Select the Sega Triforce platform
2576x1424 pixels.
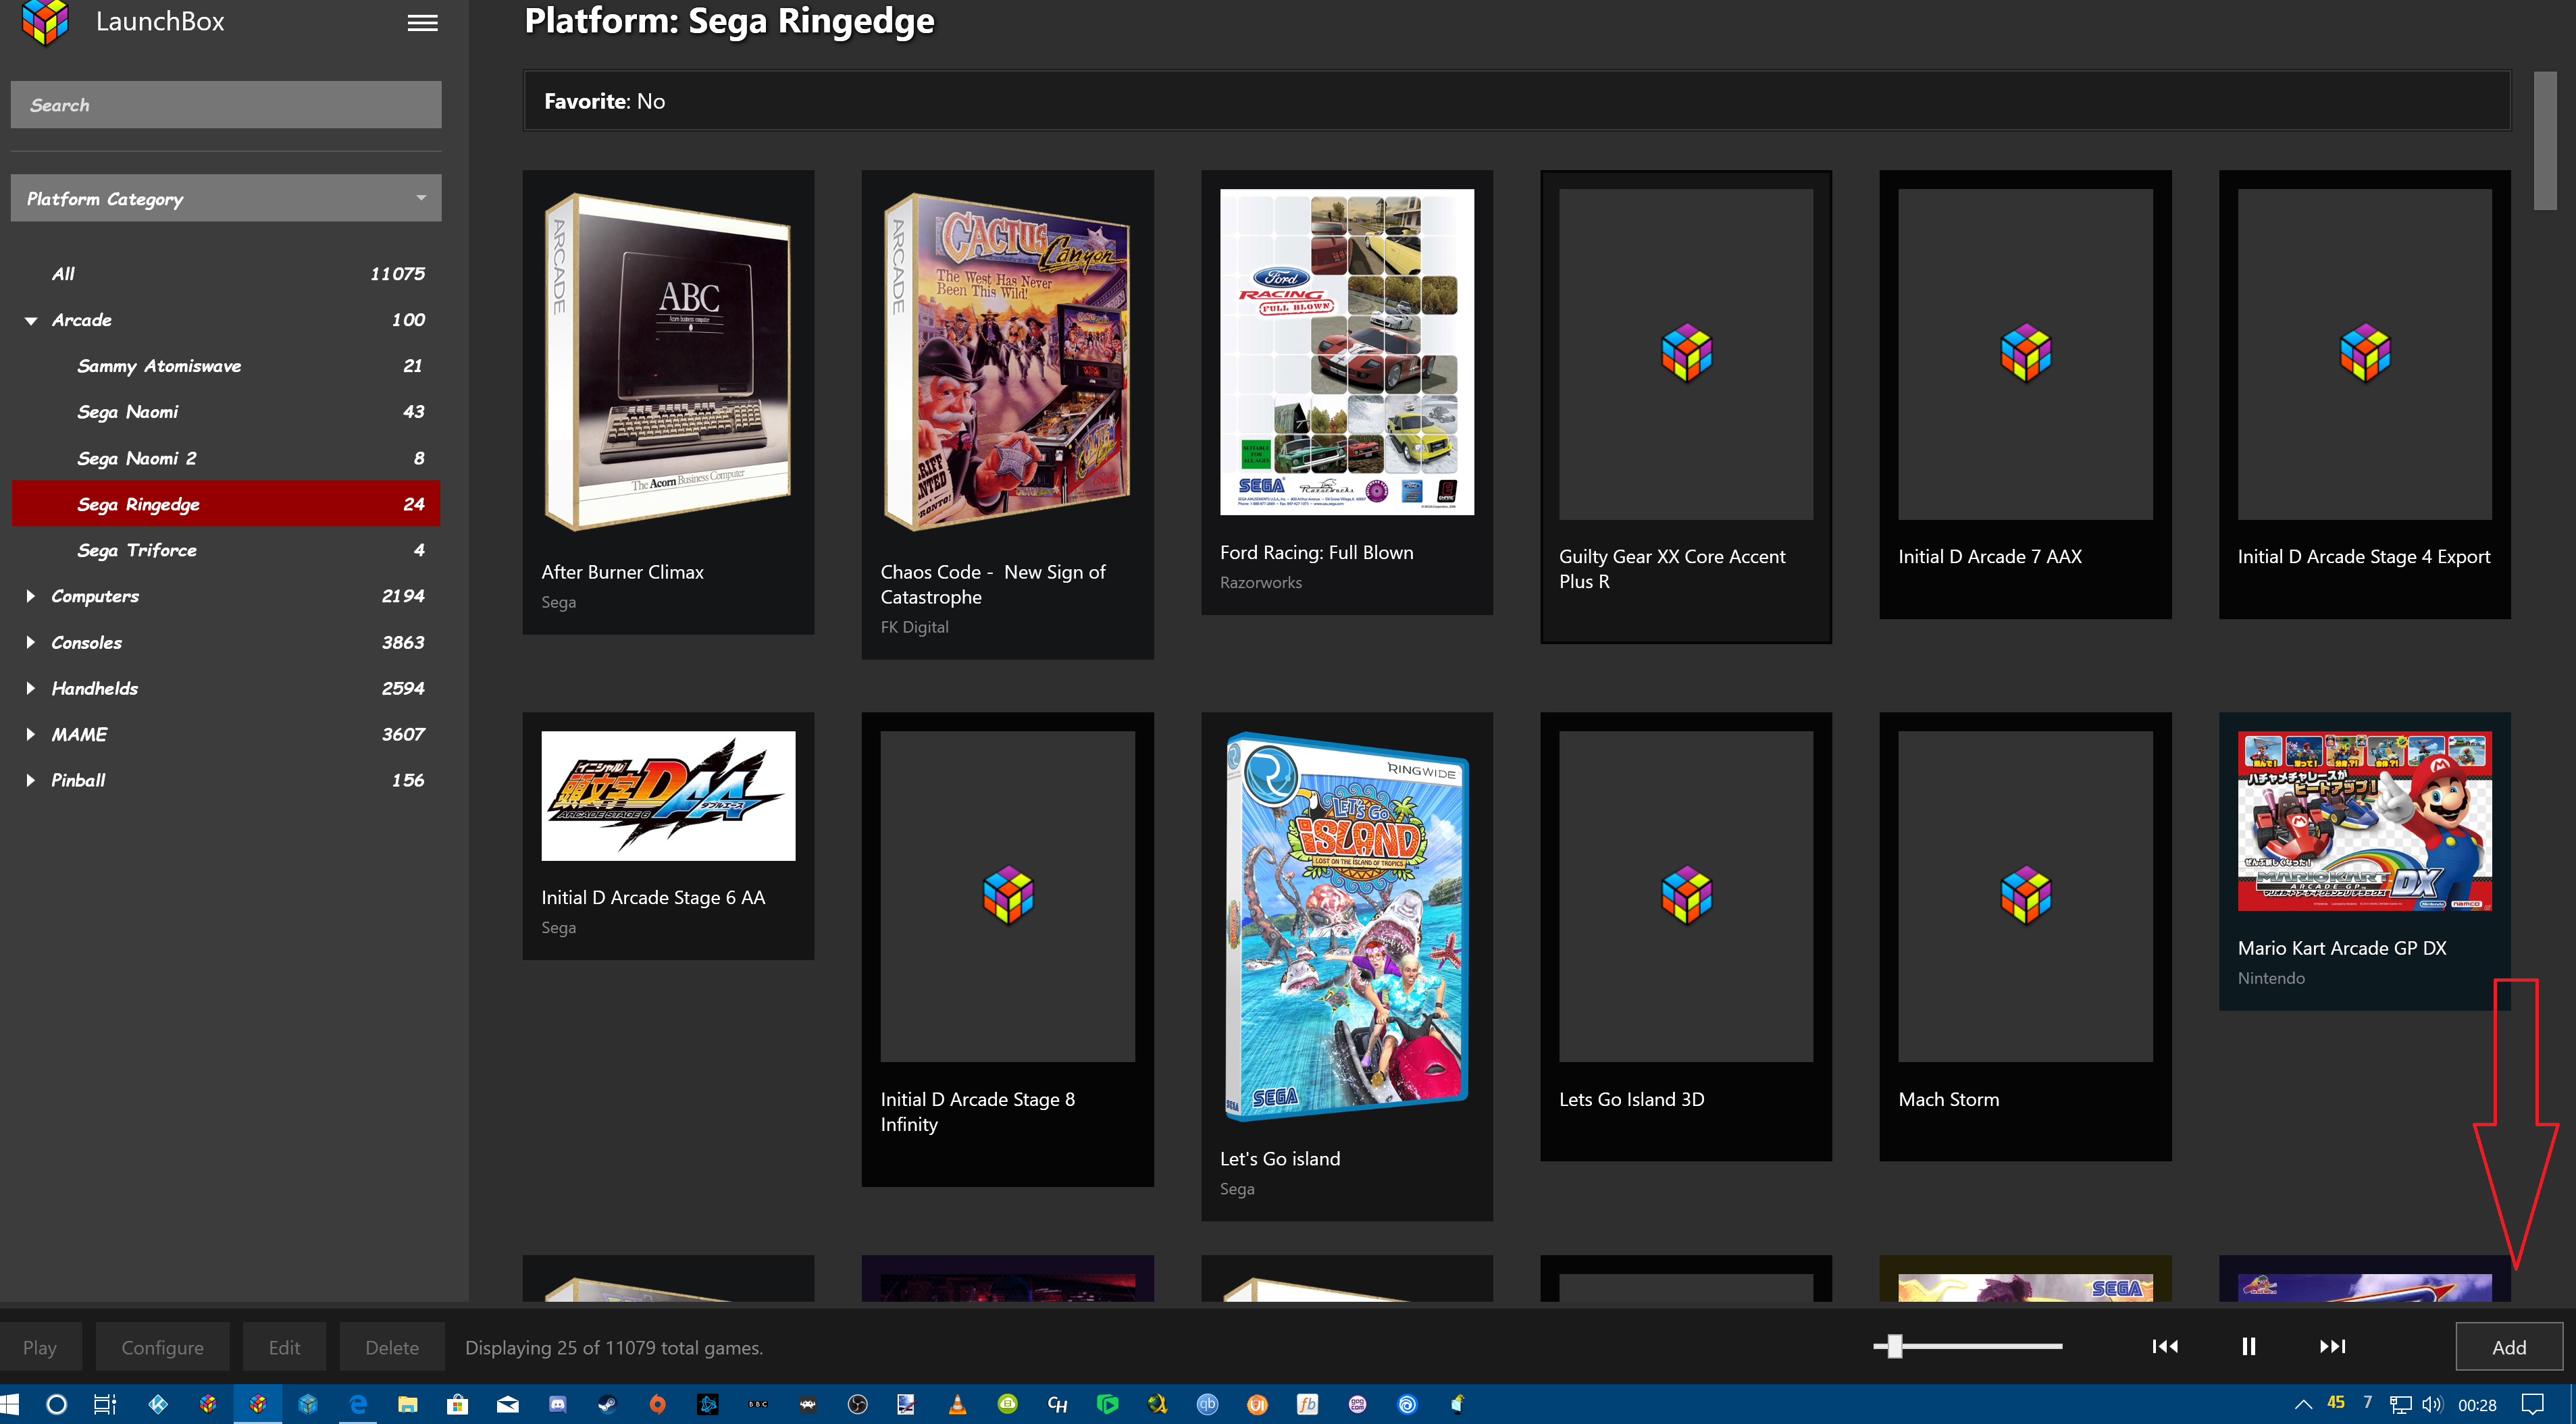tap(226, 550)
